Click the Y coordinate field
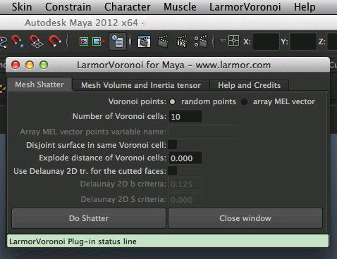This screenshot has height=259, width=337. [303, 42]
